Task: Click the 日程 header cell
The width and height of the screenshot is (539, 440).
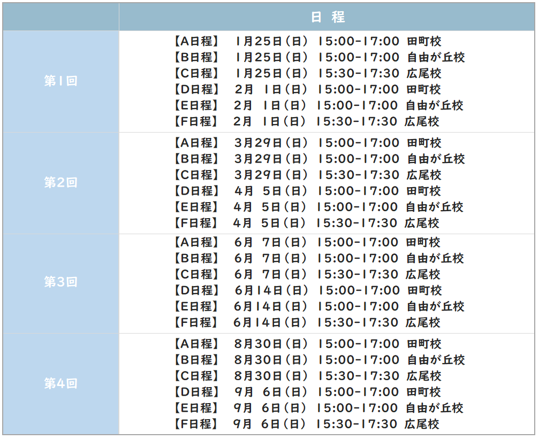Action: coord(327,17)
